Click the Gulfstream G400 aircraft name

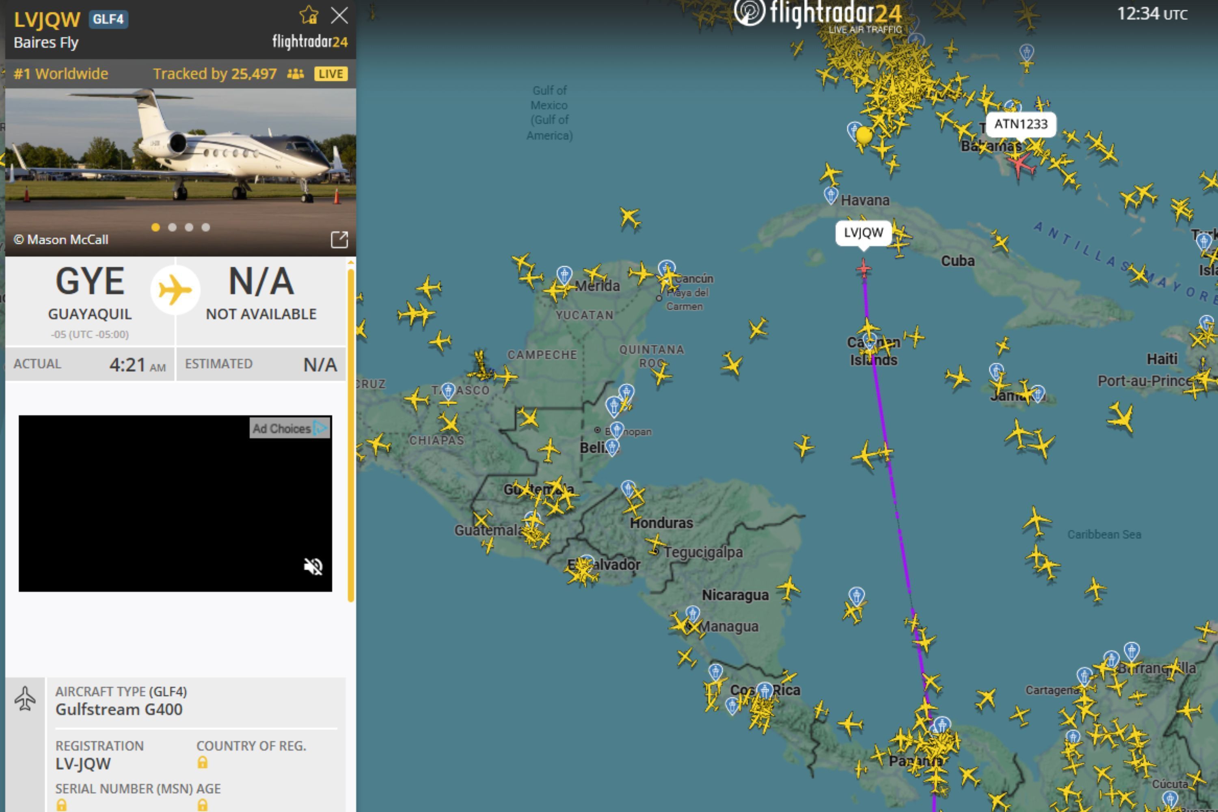[119, 709]
